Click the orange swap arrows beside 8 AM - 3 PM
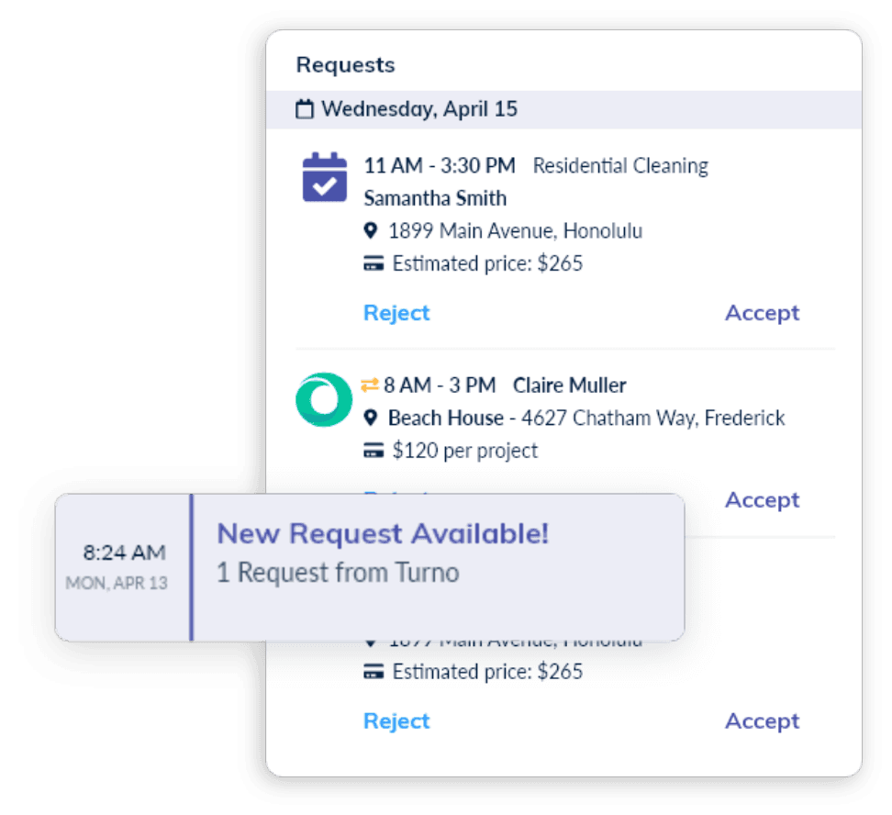 coord(370,385)
